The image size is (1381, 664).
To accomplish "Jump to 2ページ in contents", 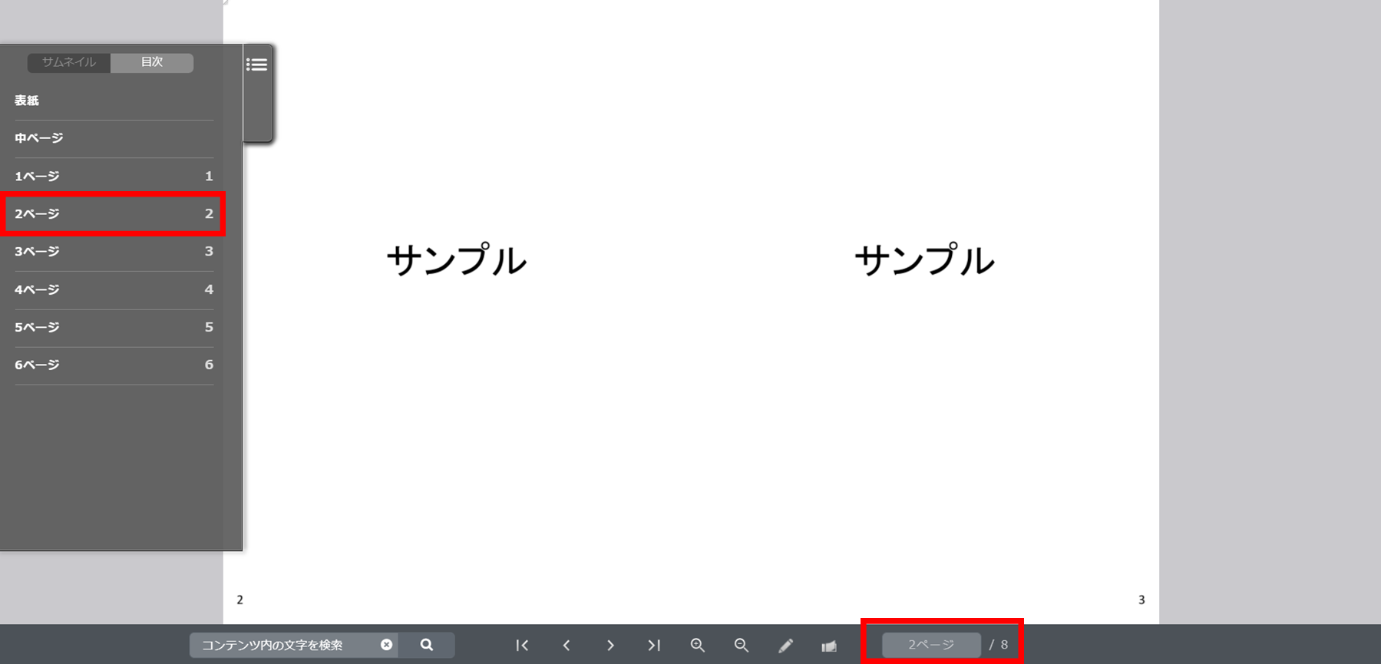I will coord(114,214).
